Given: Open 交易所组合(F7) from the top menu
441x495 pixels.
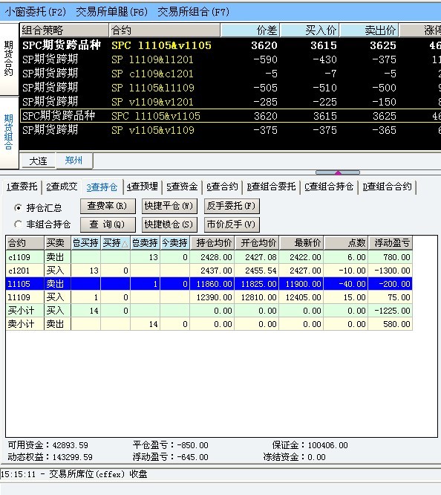Looking at the screenshot, I should click(193, 12).
